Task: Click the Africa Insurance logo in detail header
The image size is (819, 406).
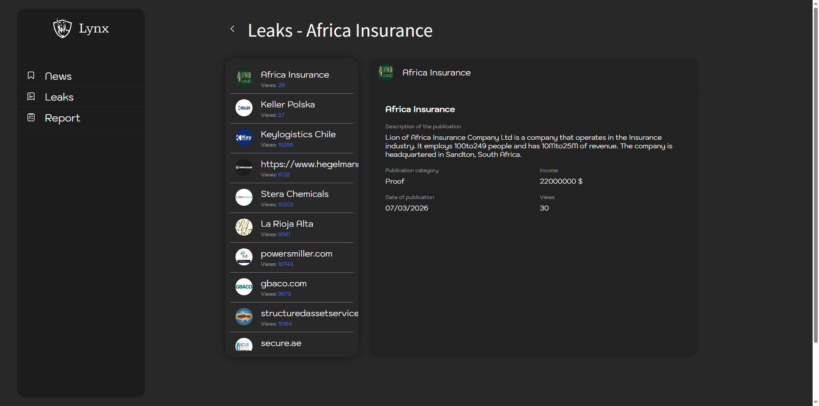Action: (386, 72)
